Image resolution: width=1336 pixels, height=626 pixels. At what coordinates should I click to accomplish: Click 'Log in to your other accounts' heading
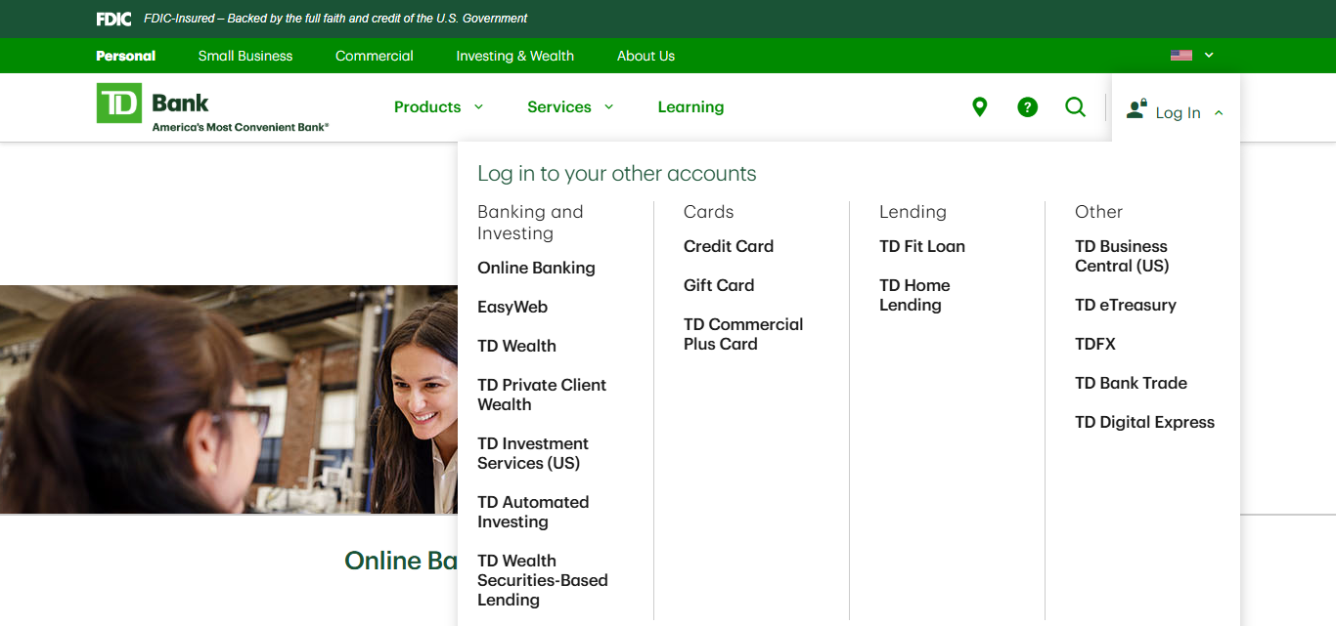[x=617, y=174]
